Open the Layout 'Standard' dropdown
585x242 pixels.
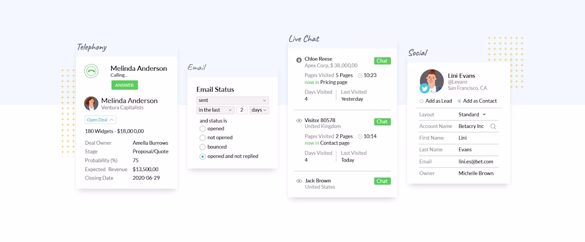pyautogui.click(x=472, y=115)
